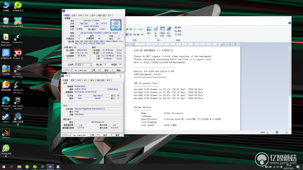This screenshot has height=170, width=303.
Task: Expand 工具 dropdown arrow in lower CPU-Z window
Action: pos(98,135)
